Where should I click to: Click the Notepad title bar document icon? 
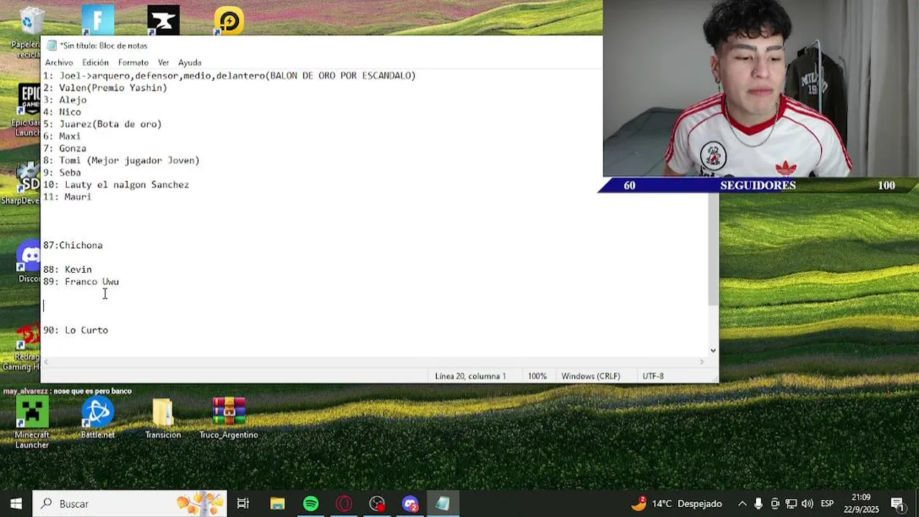coord(52,45)
